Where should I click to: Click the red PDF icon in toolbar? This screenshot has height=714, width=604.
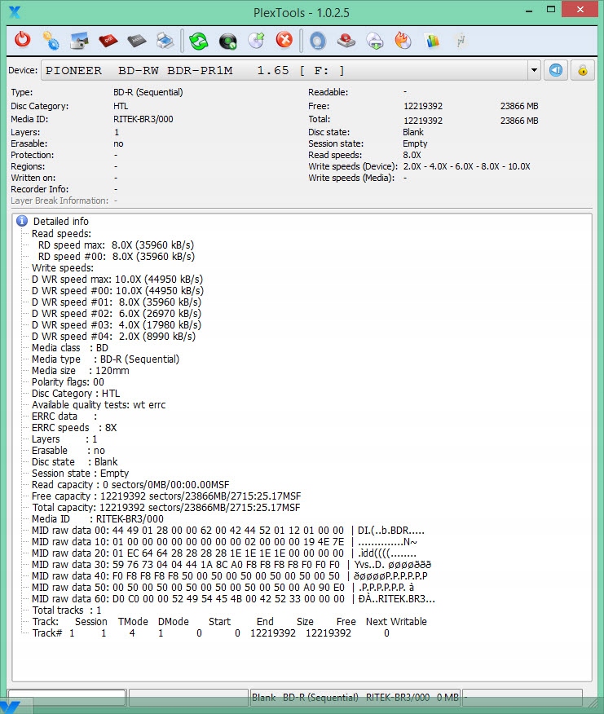pyautogui.click(x=108, y=40)
